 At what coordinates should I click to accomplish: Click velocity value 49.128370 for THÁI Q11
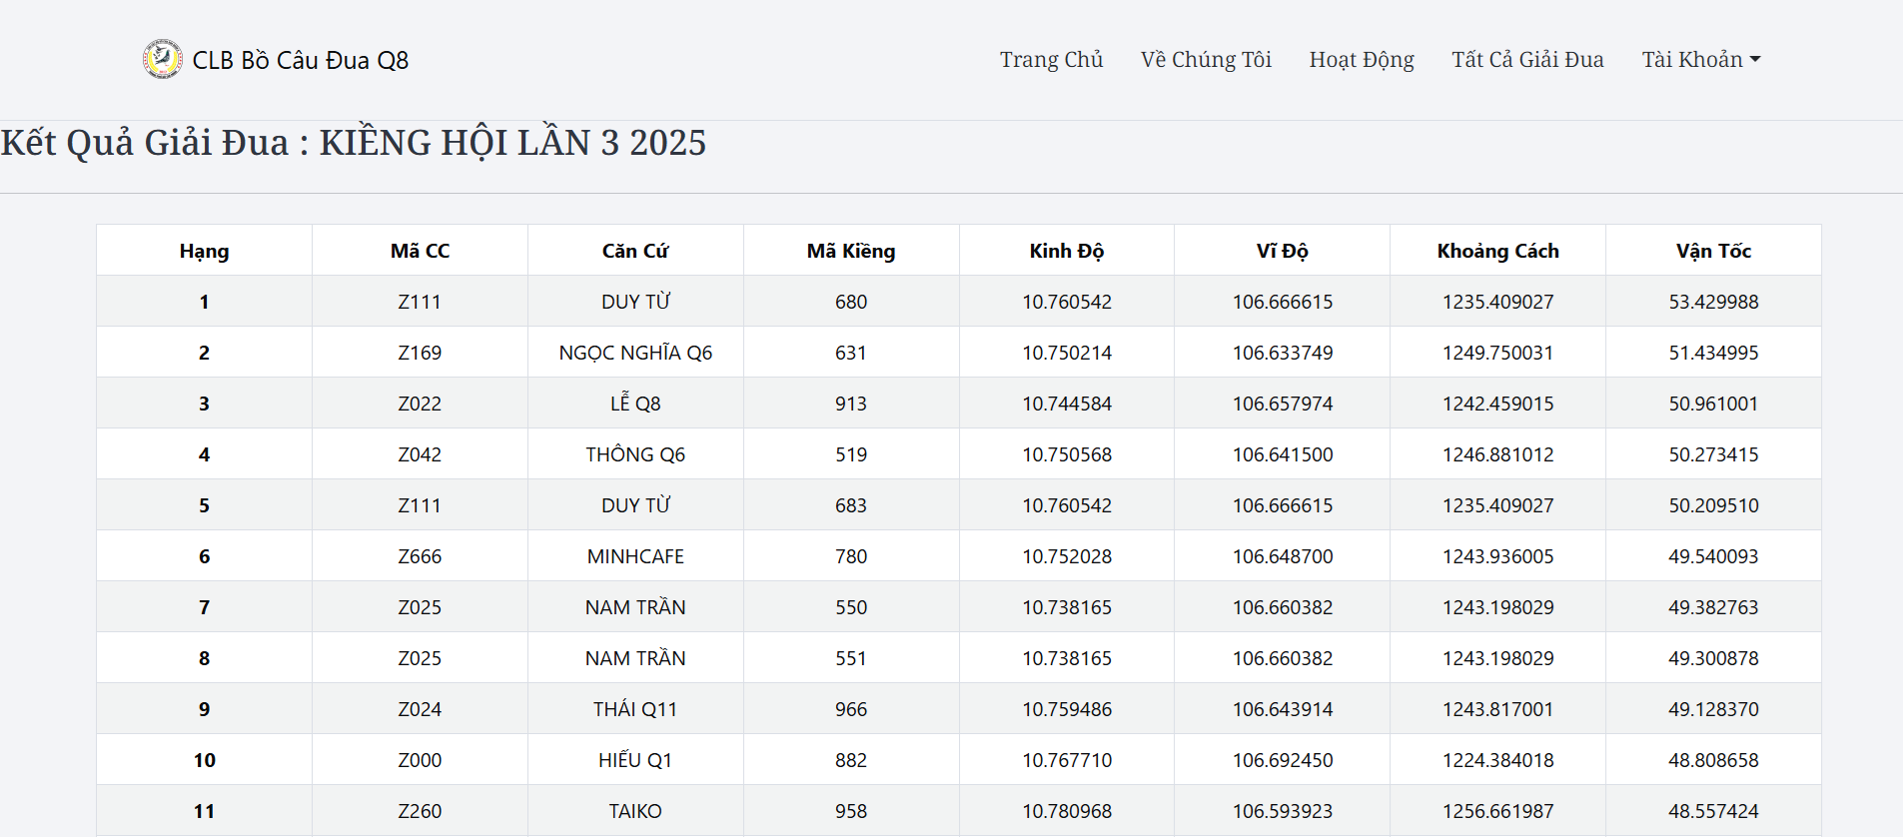[1713, 709]
